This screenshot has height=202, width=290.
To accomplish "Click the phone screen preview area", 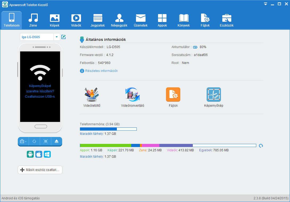I will coord(40,87).
